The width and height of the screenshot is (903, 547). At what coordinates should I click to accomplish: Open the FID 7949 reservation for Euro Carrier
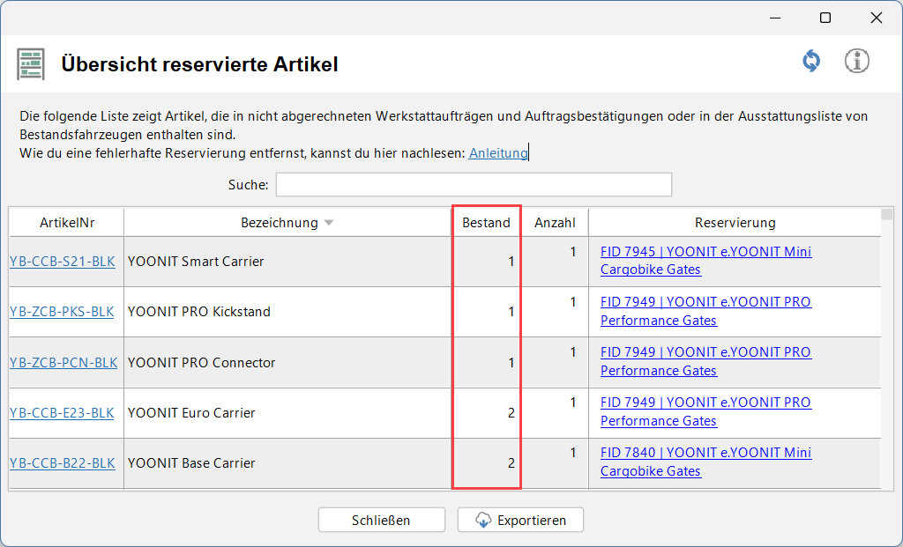point(706,411)
